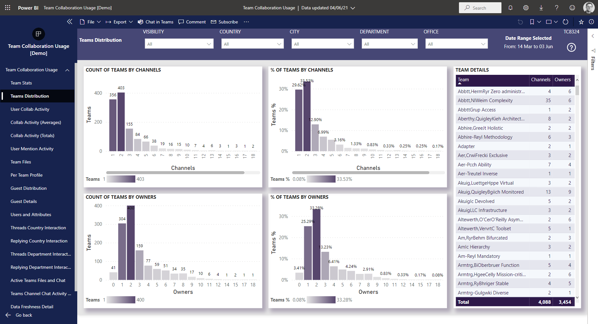Viewport: 598px width, 324px height.
Task: Favorite the report with star icon
Action: tap(581, 22)
